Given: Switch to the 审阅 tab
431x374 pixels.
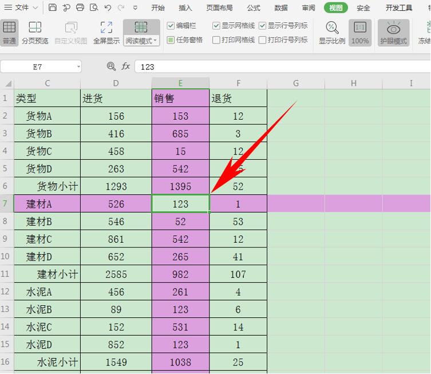Looking at the screenshot, I should (x=309, y=7).
